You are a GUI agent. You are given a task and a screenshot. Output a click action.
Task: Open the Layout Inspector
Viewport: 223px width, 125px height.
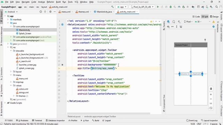tap(209, 120)
